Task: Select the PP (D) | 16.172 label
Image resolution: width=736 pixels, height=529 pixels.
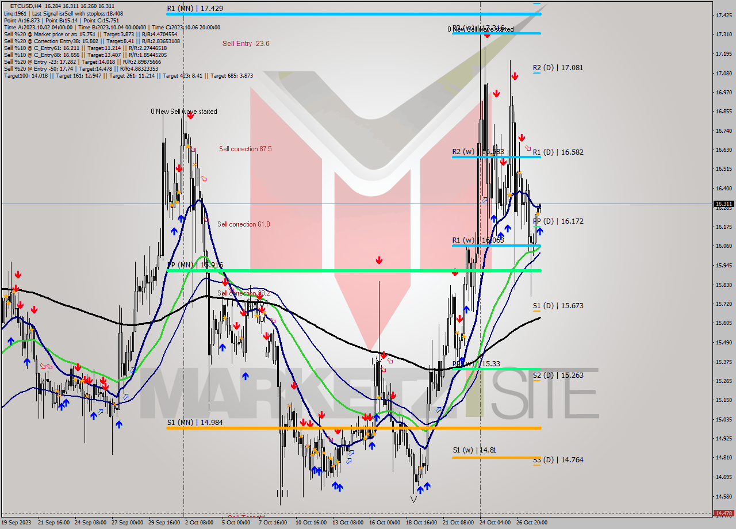Action: [x=558, y=221]
